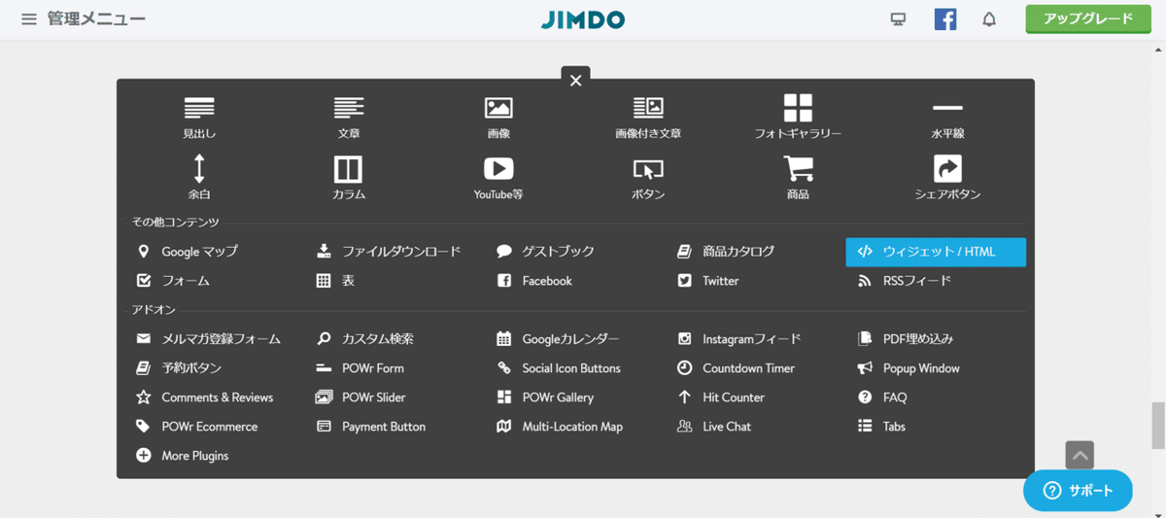Select Facebook content option
The width and height of the screenshot is (1166, 518).
pos(534,281)
